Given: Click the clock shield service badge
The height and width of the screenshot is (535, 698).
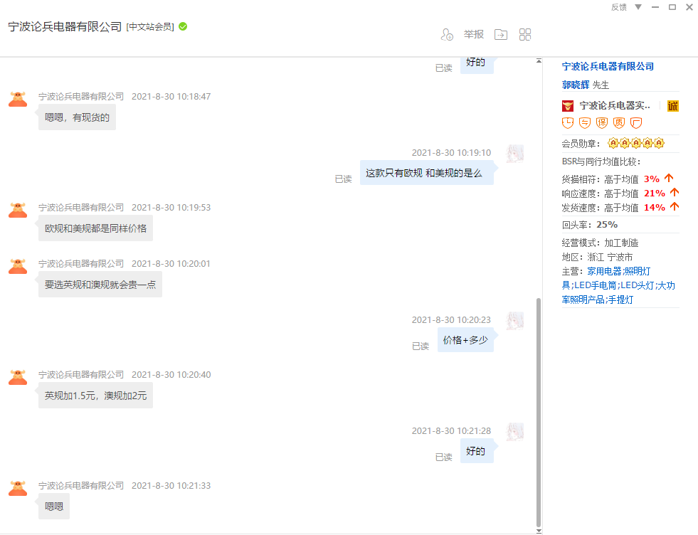Looking at the screenshot, I should pyautogui.click(x=568, y=123).
